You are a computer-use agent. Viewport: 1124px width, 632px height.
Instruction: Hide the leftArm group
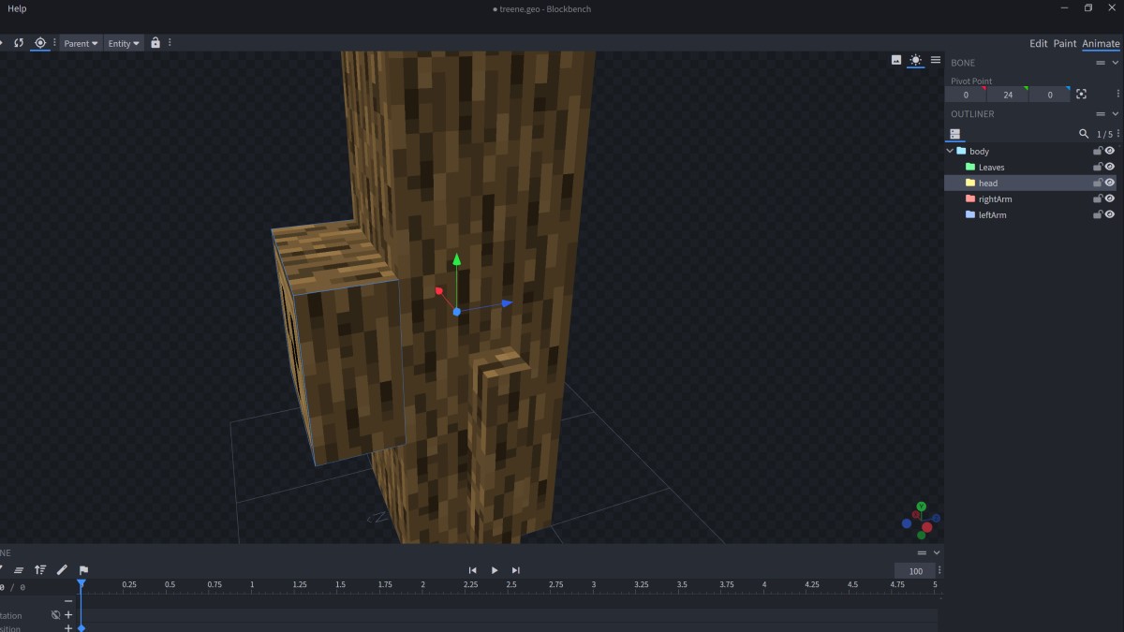coord(1110,214)
